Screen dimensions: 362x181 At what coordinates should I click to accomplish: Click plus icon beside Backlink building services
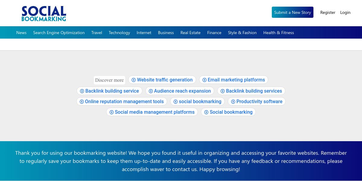[x=223, y=91]
